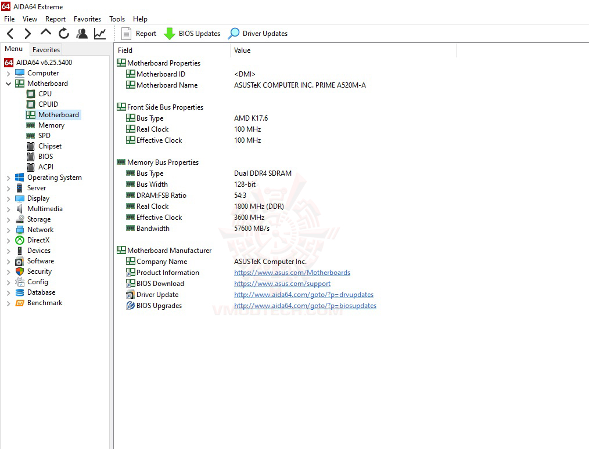The width and height of the screenshot is (589, 449).
Task: Open the BIOS Download support link
Action: click(x=282, y=283)
